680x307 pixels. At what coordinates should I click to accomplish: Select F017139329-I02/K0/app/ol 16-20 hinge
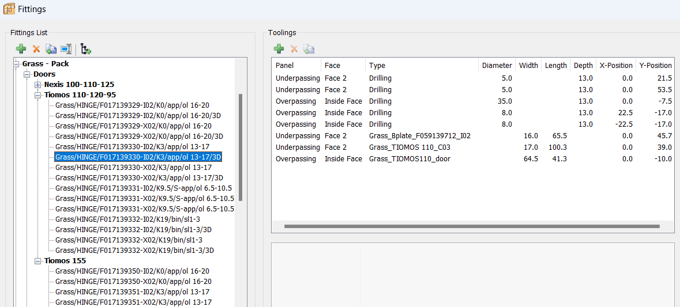tap(133, 105)
